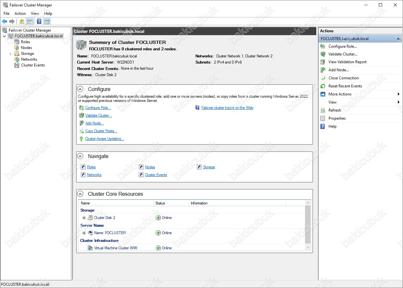Click the Networks shortcut icon under Navigate
This screenshot has height=288, width=403.
coord(83,175)
